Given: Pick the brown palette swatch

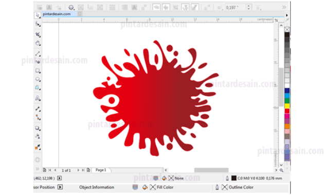Looking at the screenshot, I should [x=287, y=136].
